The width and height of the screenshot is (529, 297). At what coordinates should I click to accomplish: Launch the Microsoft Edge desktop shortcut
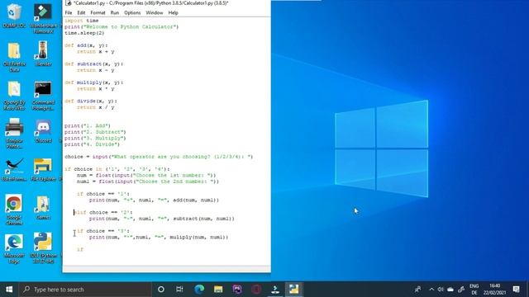tap(14, 248)
